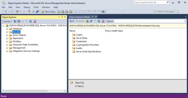Screen dimensions: 188x98
Task: Select the Object Explorer Details tab
Action: (x=79, y=17)
